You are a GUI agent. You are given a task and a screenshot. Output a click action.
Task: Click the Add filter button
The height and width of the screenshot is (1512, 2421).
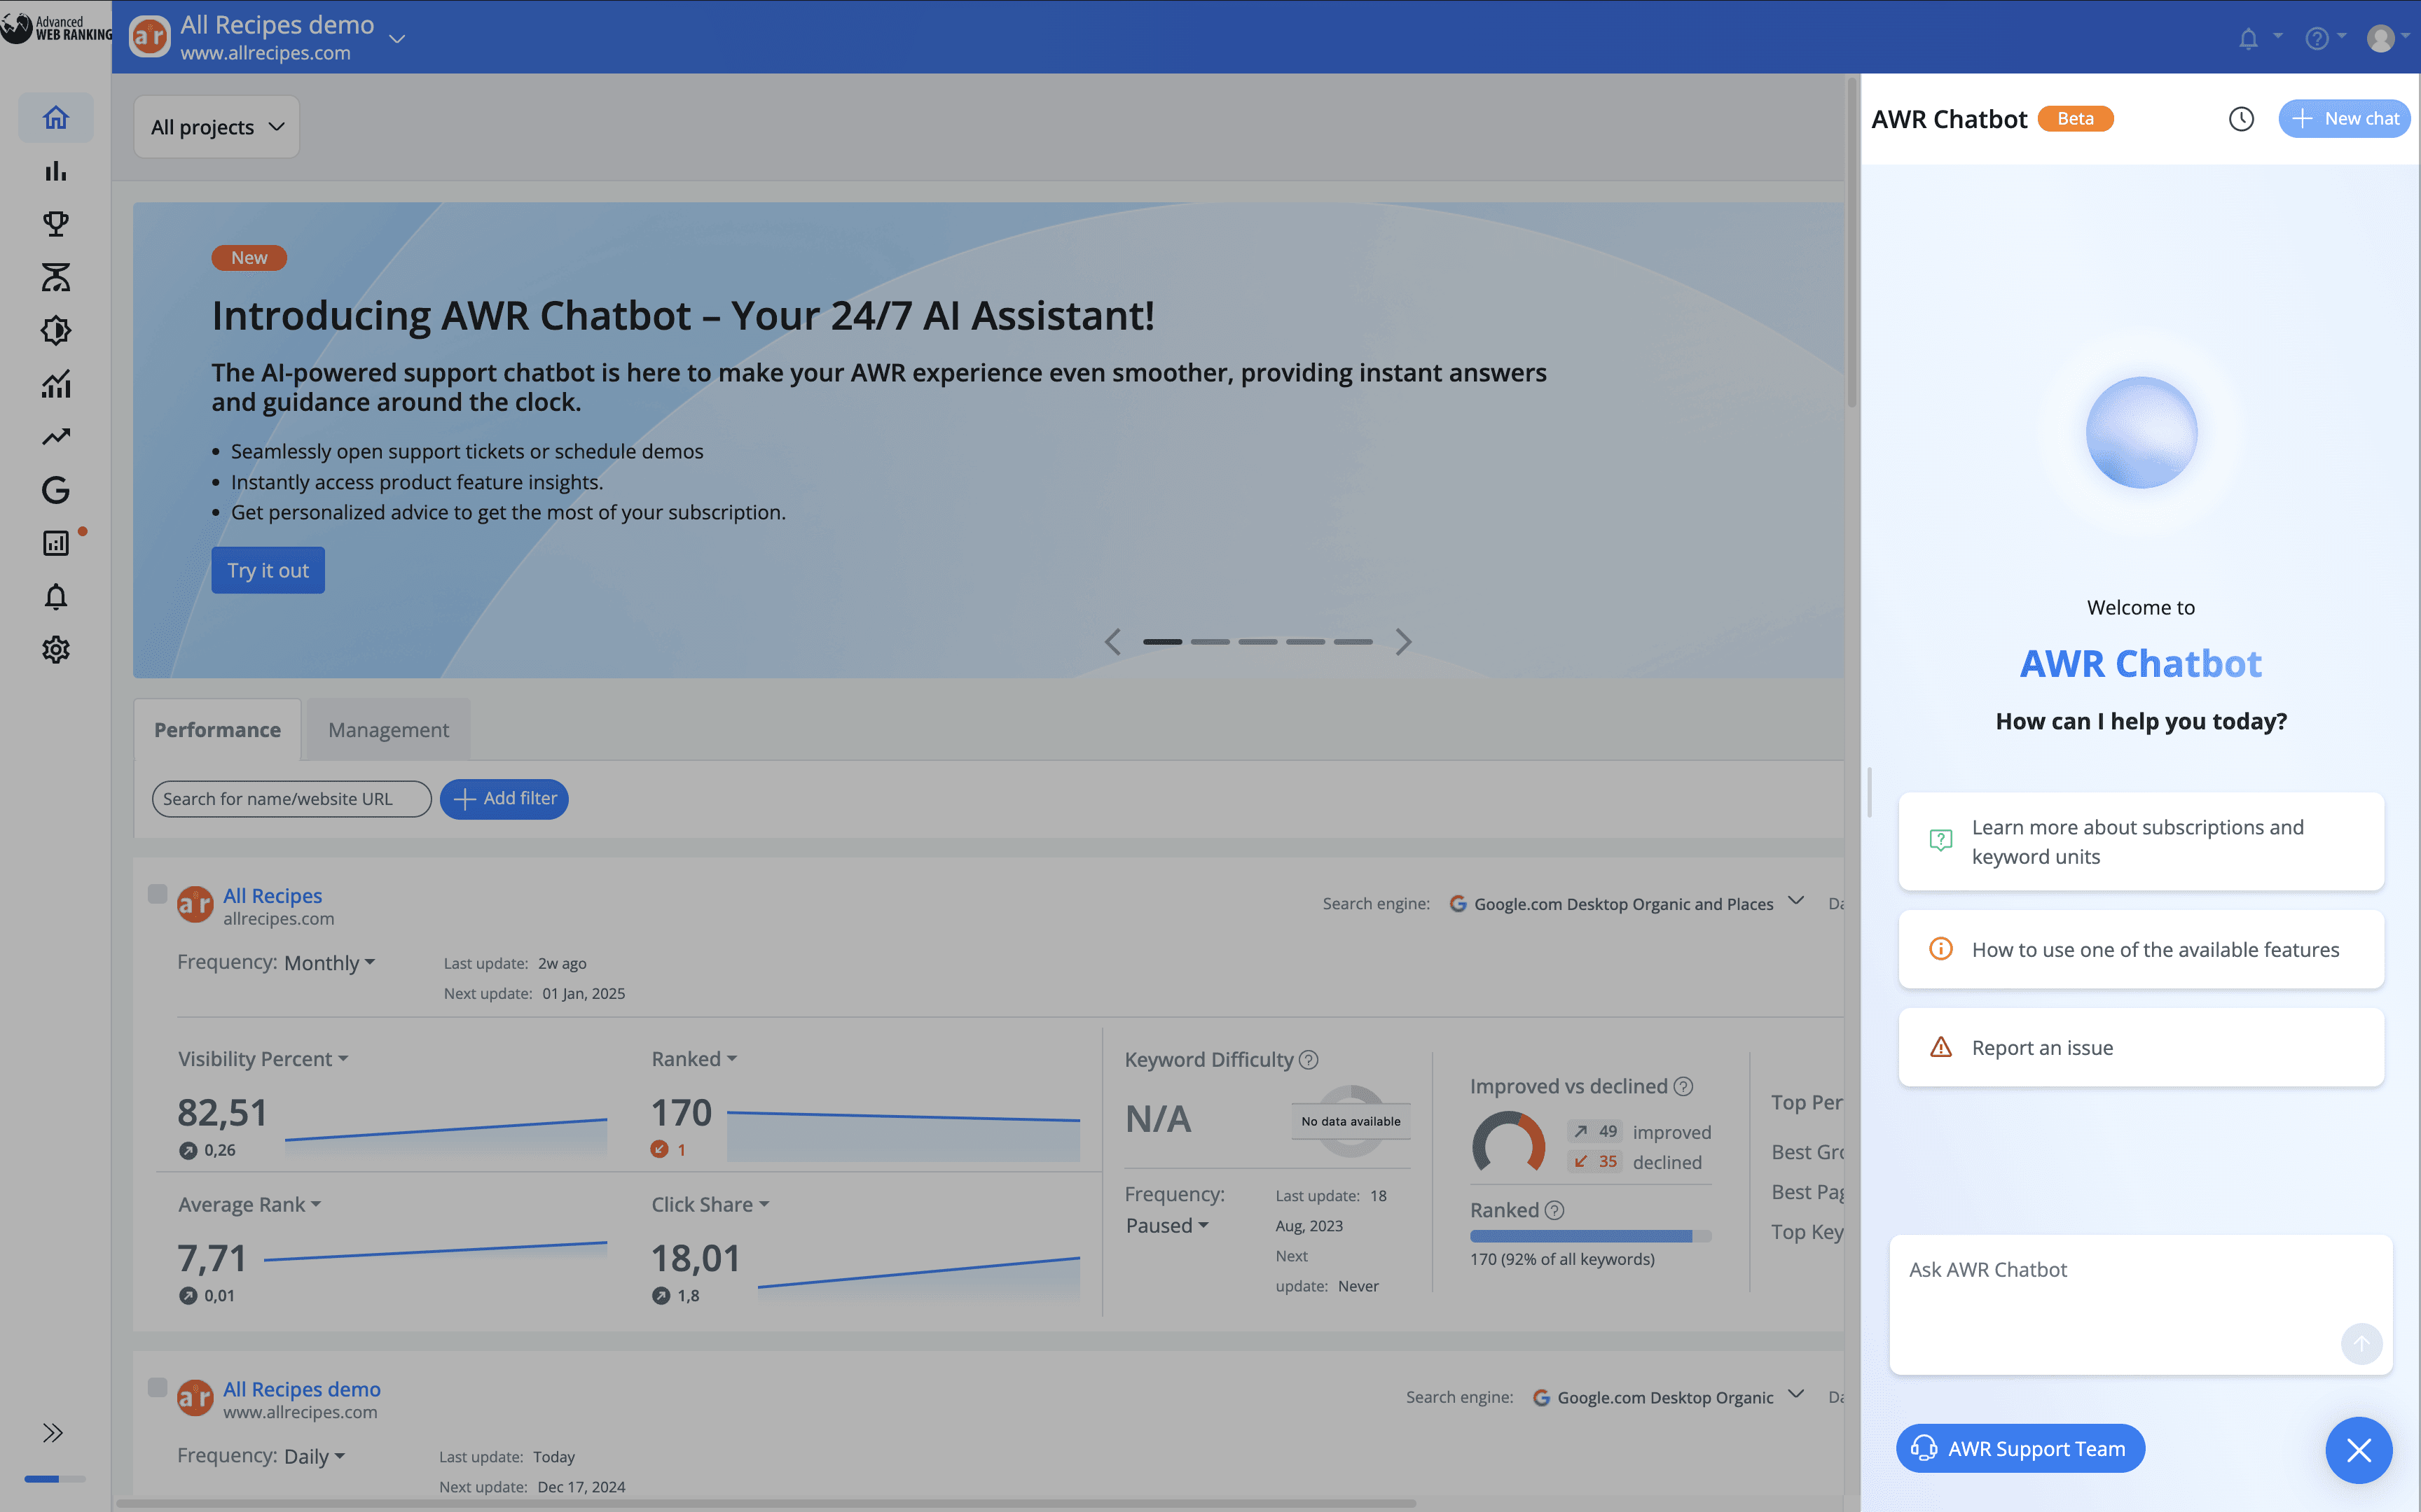click(x=504, y=799)
